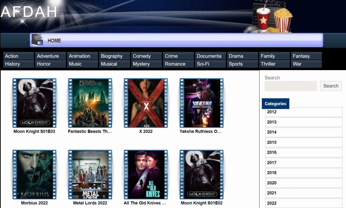Select the Fantasy genre
Viewport: 346px width, 208px height.
click(x=306, y=56)
